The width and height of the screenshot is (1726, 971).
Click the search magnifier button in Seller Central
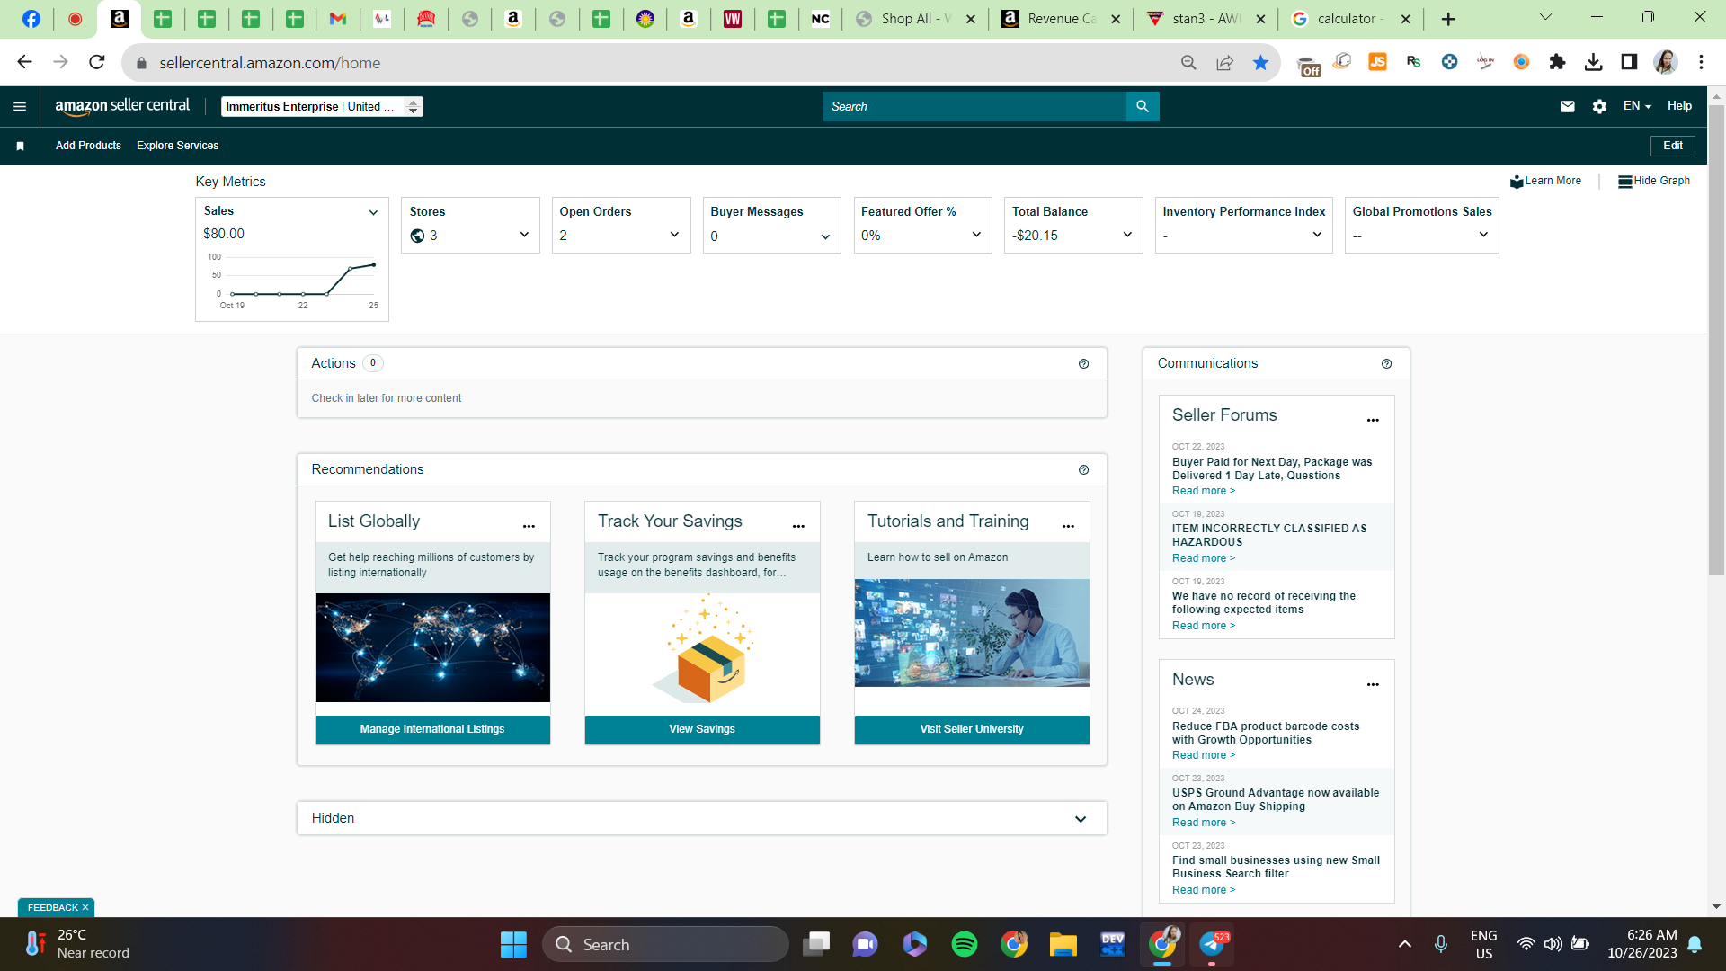[x=1143, y=106]
